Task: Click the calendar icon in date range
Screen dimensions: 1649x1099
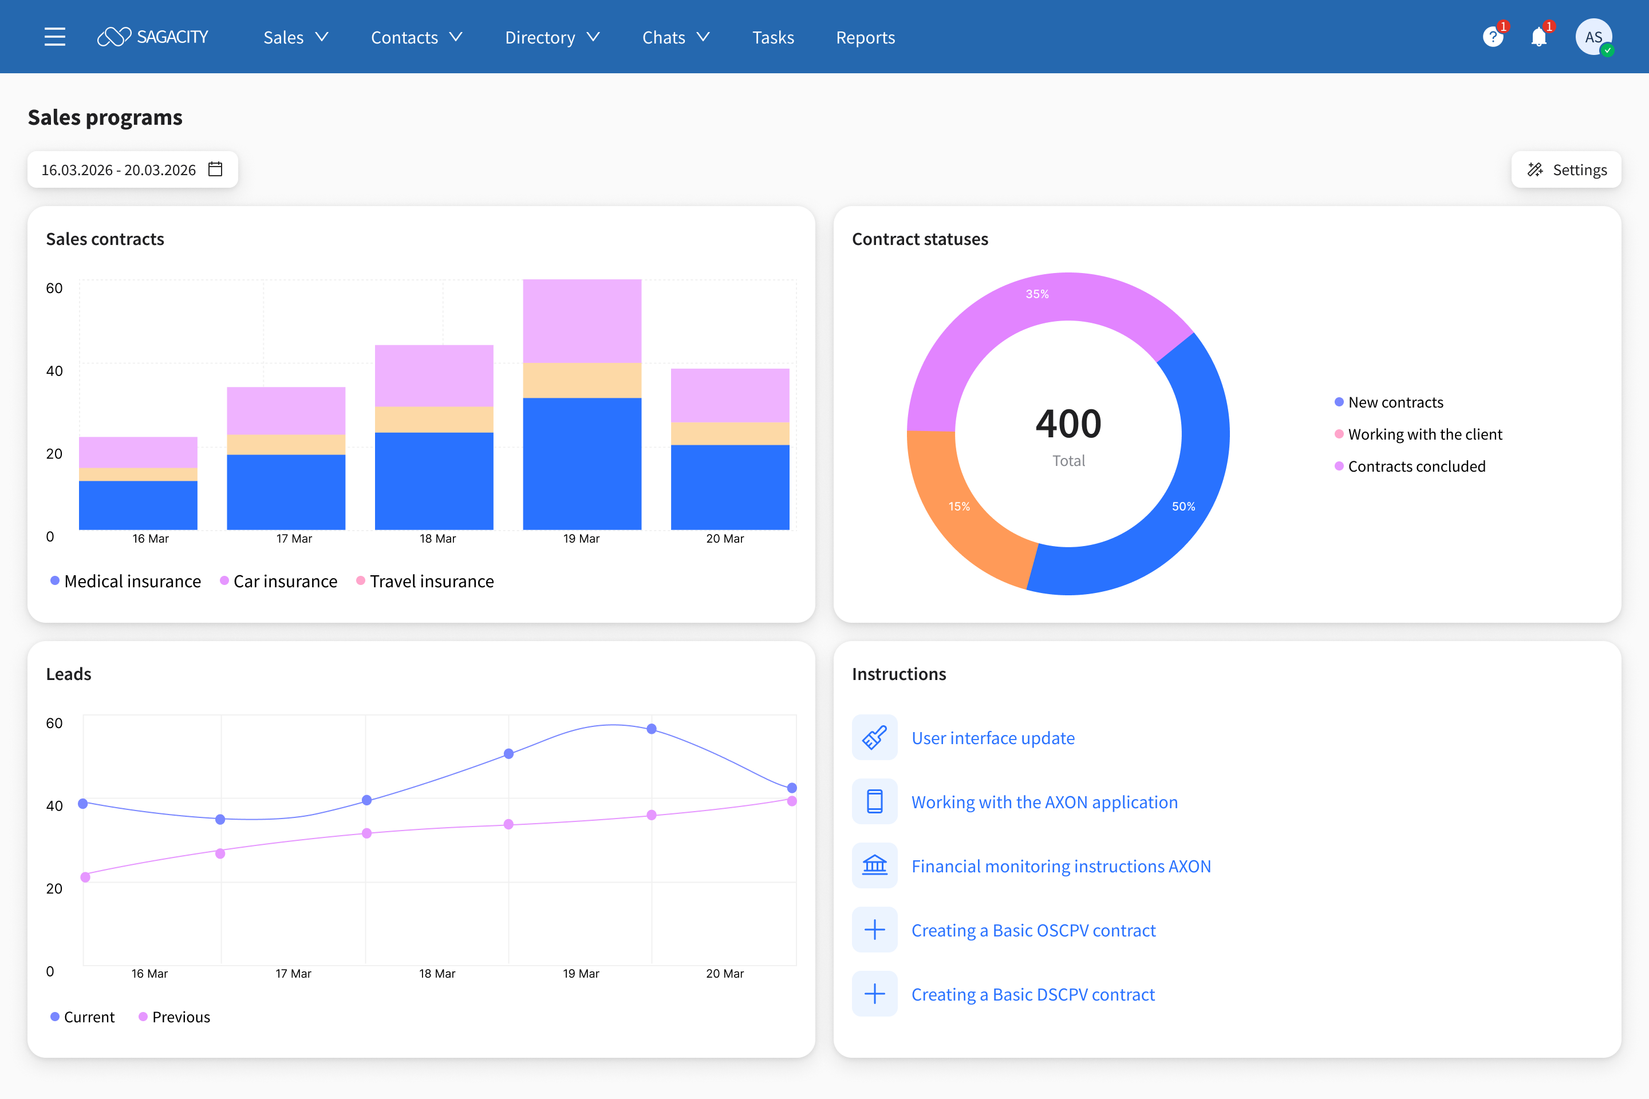Action: pos(215,169)
